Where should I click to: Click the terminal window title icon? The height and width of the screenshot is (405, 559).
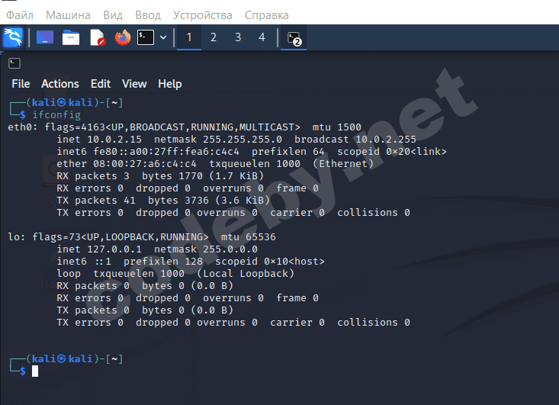click(x=14, y=63)
